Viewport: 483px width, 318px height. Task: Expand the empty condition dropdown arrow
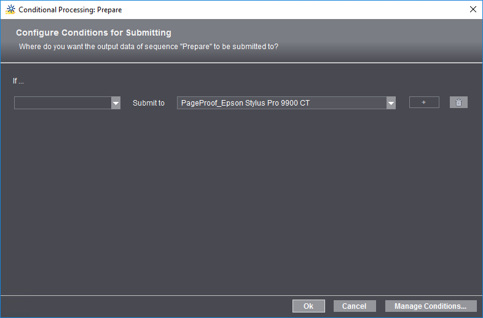[116, 103]
